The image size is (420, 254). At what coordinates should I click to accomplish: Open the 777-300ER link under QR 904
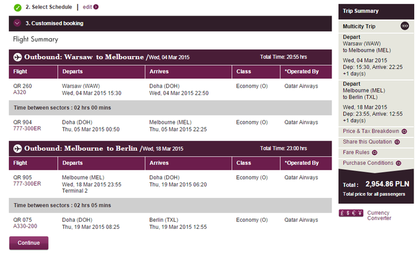click(27, 128)
